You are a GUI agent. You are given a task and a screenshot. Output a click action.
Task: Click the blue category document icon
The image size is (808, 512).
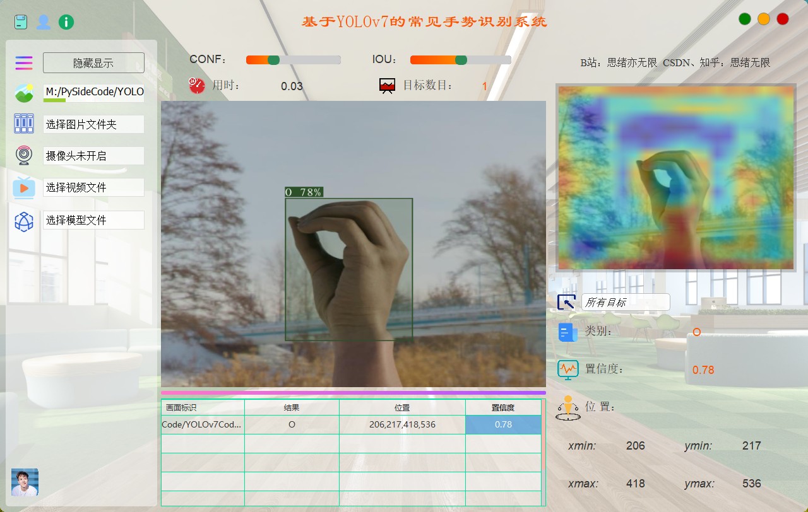click(567, 332)
